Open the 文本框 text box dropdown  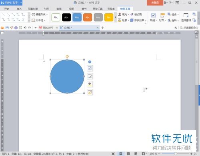point(38,20)
